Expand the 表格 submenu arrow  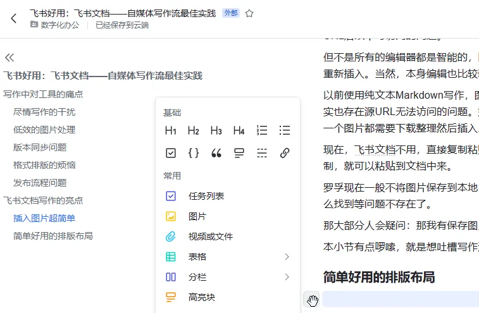click(x=287, y=257)
